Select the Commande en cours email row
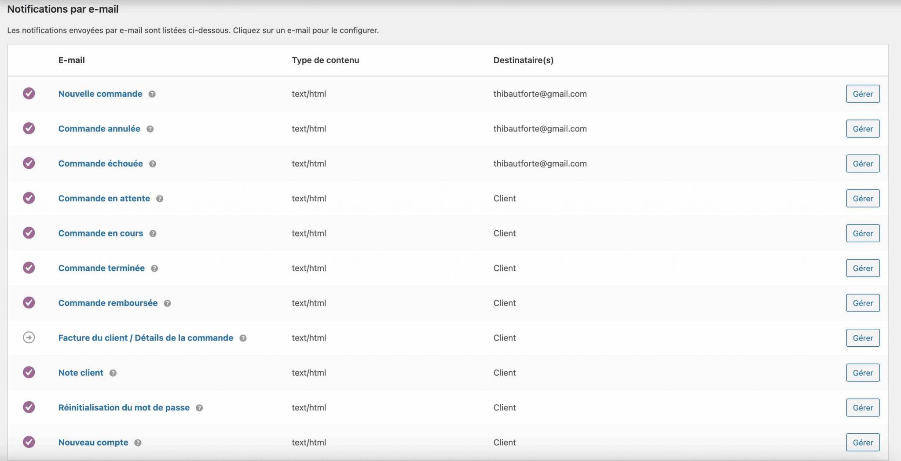Screen dimensions: 901x461 tap(101, 233)
